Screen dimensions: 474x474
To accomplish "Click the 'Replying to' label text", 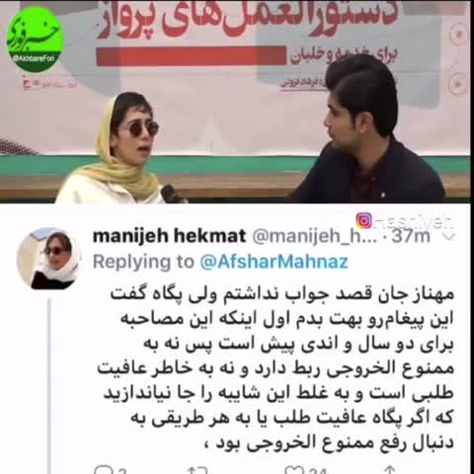I will (143, 262).
